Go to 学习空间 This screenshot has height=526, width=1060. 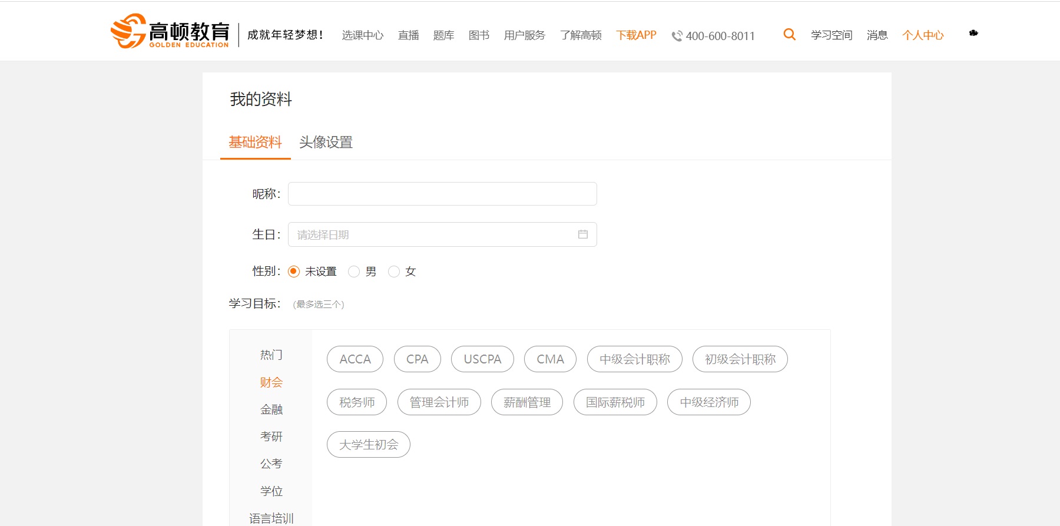pos(832,35)
